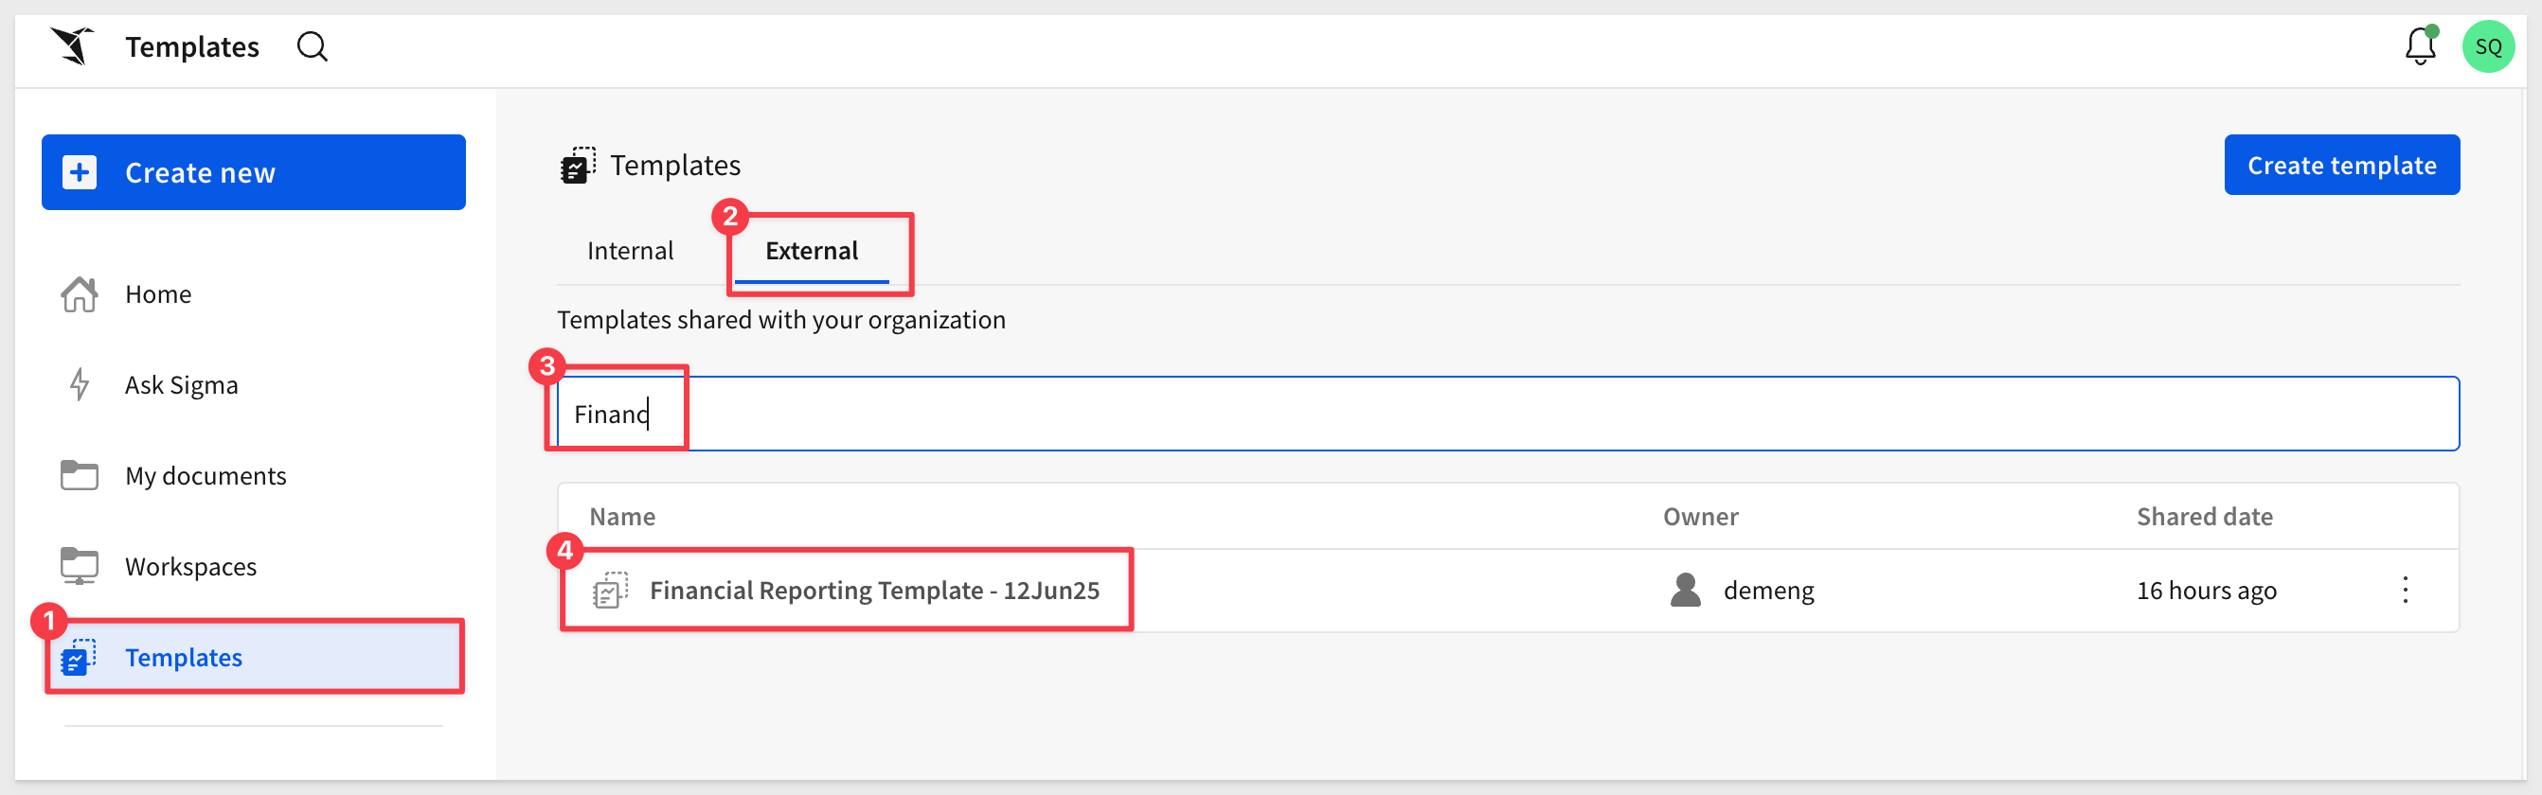Click the Templates icon in the sidebar
This screenshot has height=795, width=2542.
coord(79,657)
